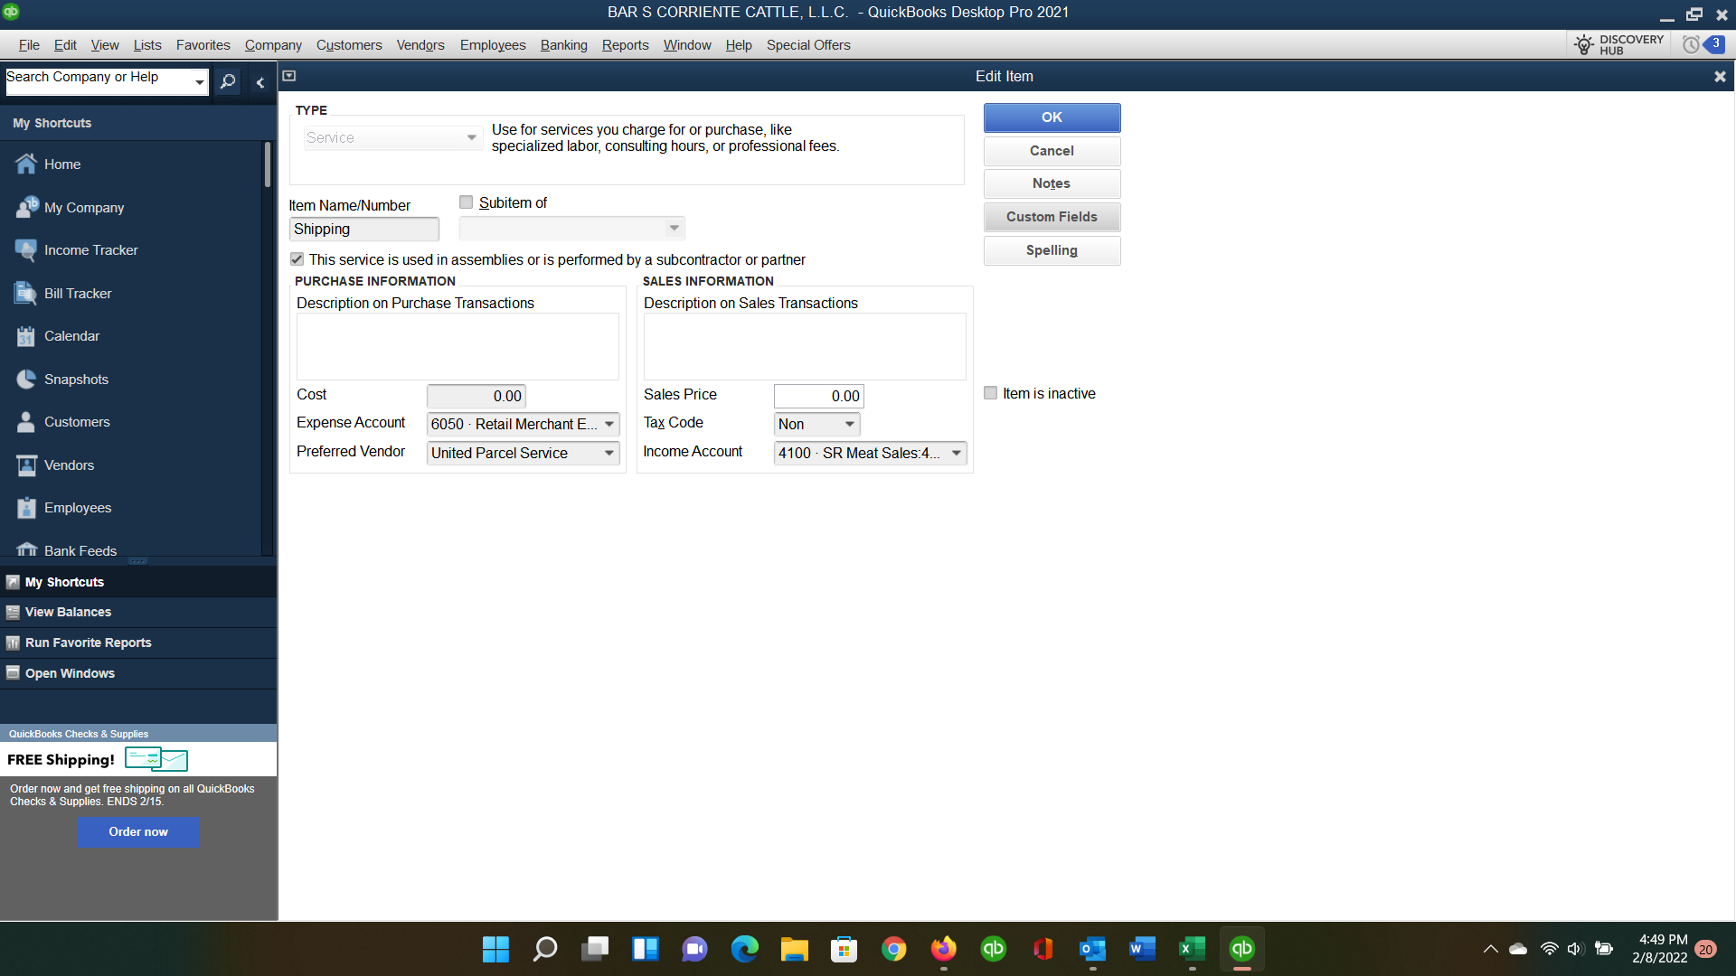The image size is (1736, 976).
Task: Click the QuickBooks Desktop taskbar icon
Action: point(1240,949)
